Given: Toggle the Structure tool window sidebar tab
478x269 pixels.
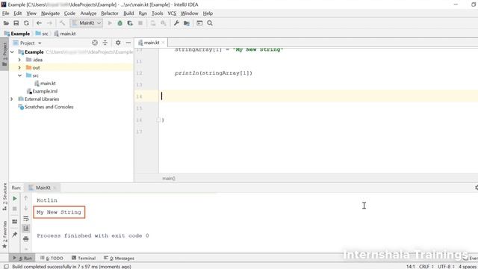Looking at the screenshot, I should pos(4,196).
